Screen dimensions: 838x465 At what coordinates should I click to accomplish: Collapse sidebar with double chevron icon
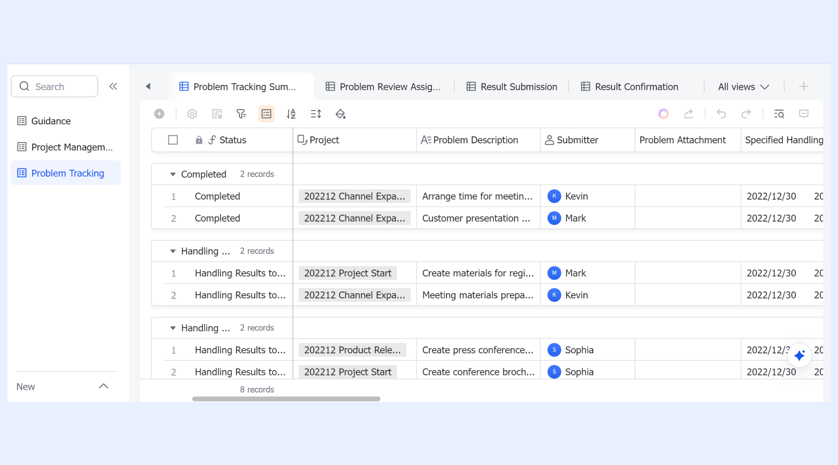pyautogui.click(x=113, y=86)
